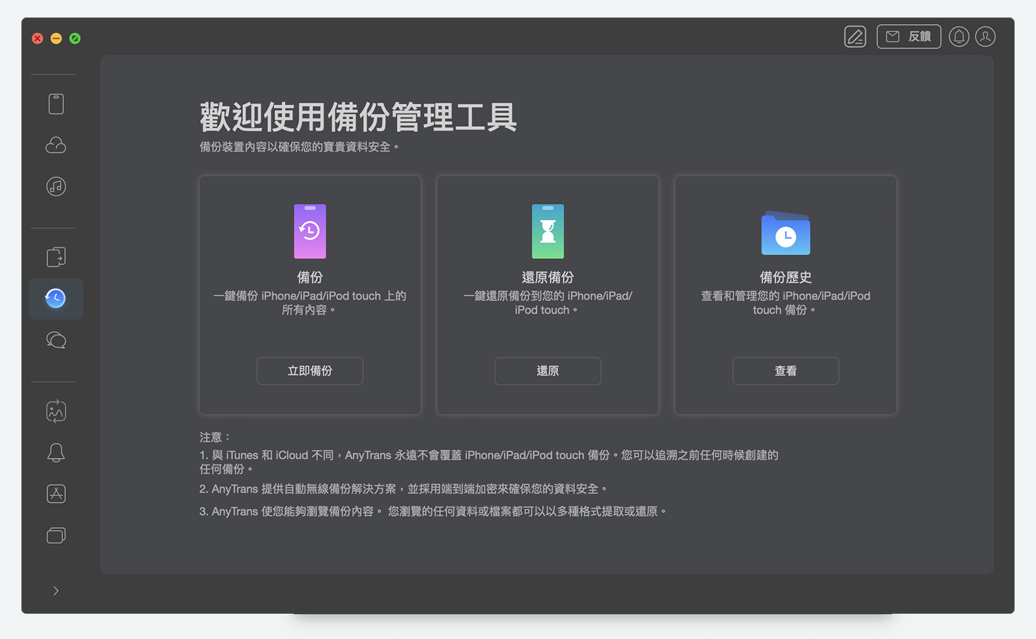
Task: Click description 查看和管理您的 iPhone/iPad/iPod touch 備份
Action: [x=785, y=303]
